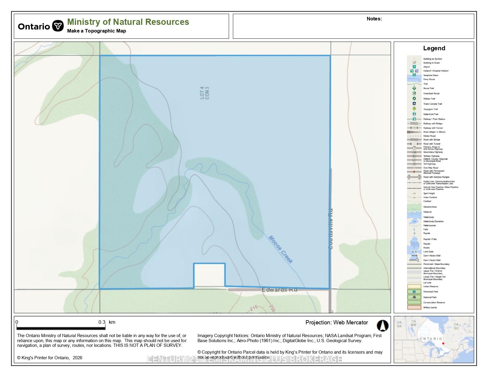Click the "Legend" title

pos(434,48)
